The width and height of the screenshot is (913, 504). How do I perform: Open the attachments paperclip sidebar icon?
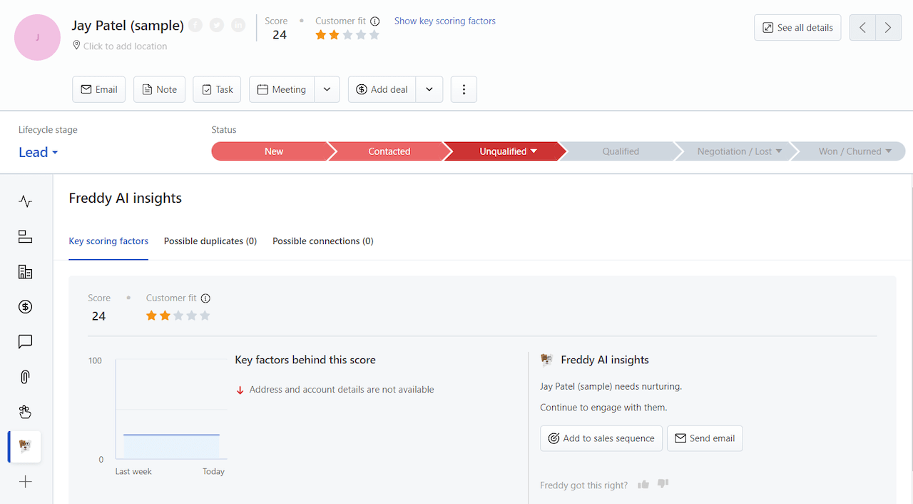[x=26, y=377]
